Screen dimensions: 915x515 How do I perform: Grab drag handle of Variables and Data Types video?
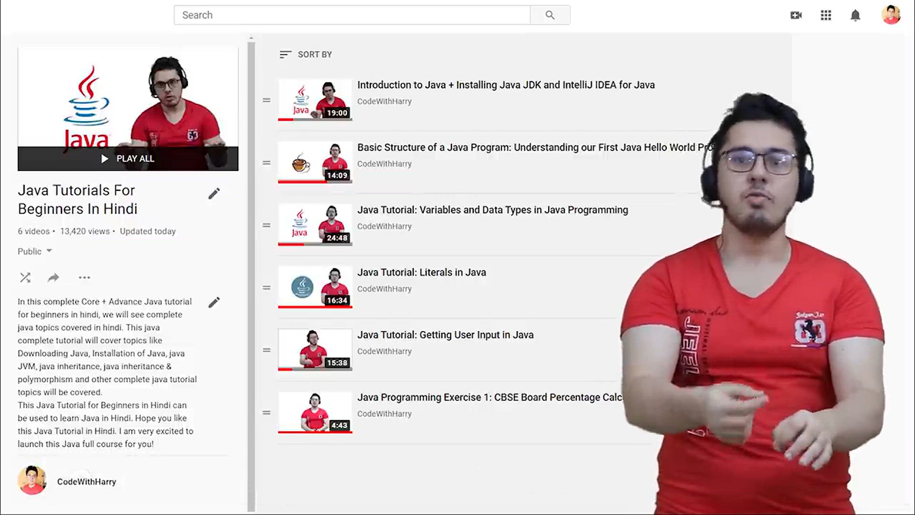click(x=266, y=225)
